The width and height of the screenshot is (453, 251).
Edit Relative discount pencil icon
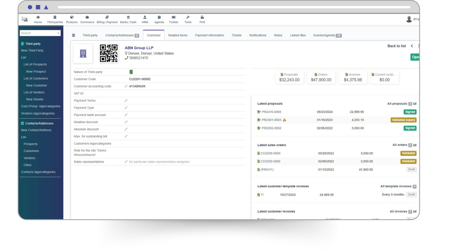coord(126,122)
